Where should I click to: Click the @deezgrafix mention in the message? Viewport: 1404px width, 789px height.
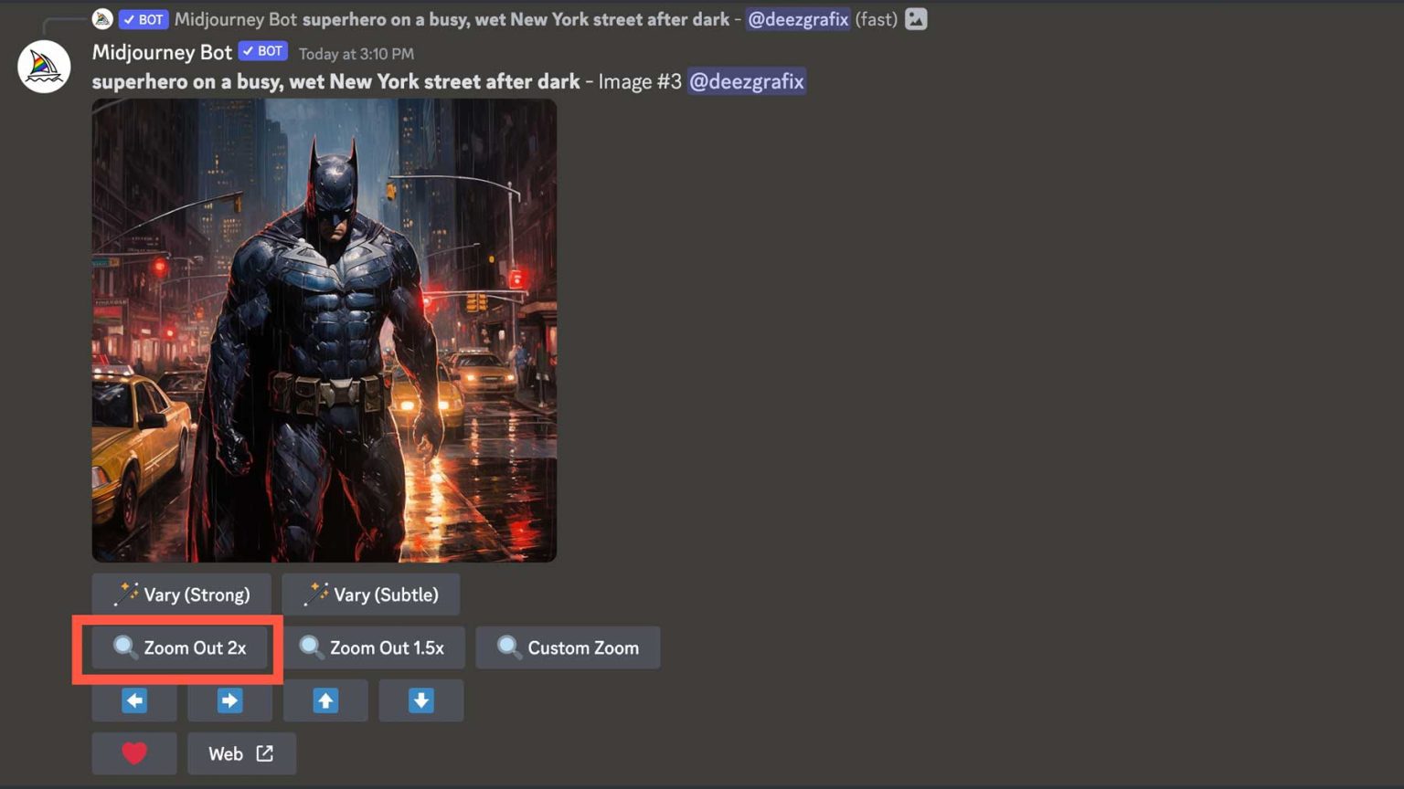746,81
